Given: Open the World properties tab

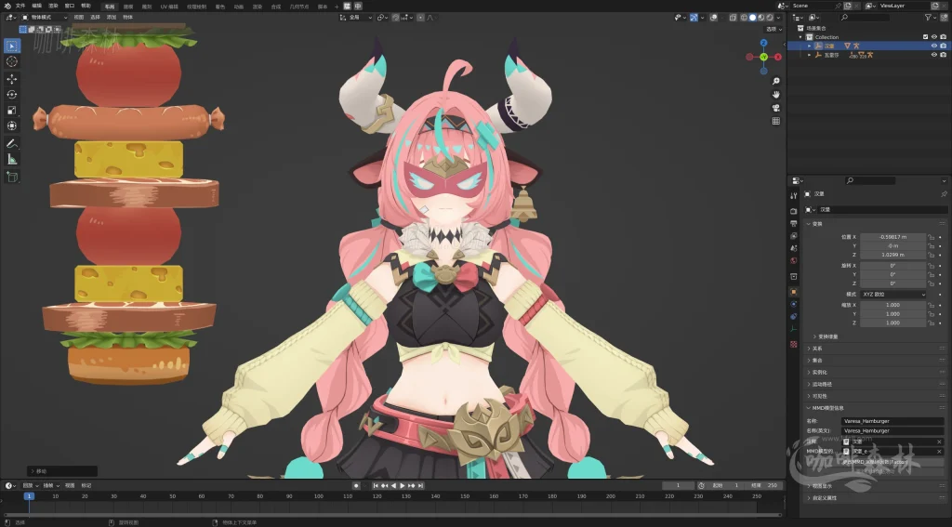Looking at the screenshot, I should (x=794, y=260).
